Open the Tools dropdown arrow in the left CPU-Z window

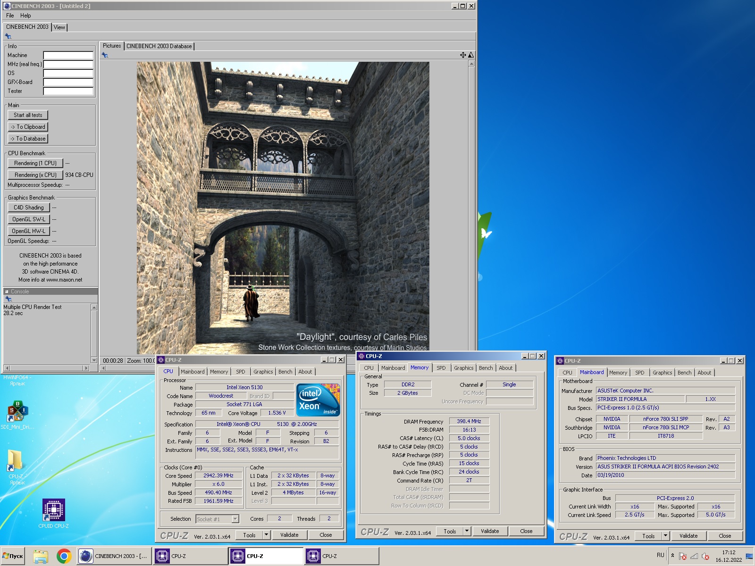coord(267,535)
